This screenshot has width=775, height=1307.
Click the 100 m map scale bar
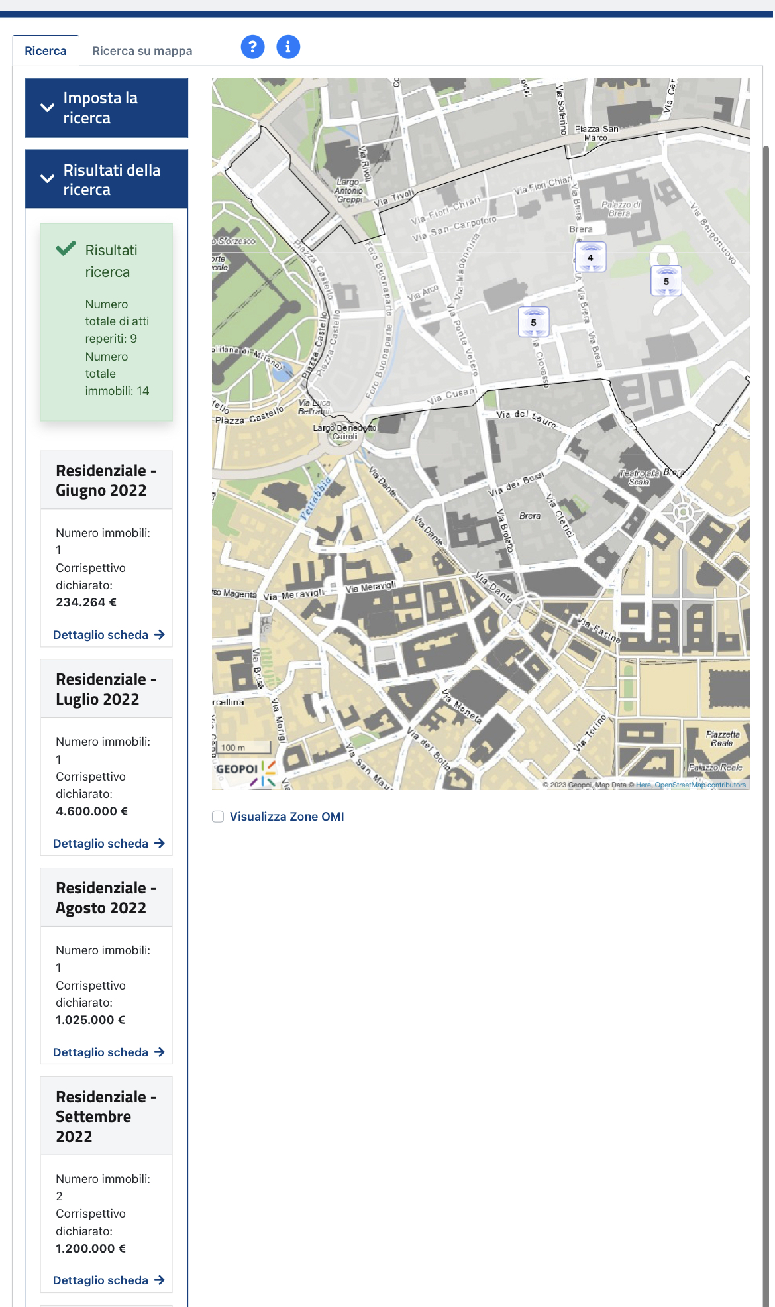tap(244, 748)
